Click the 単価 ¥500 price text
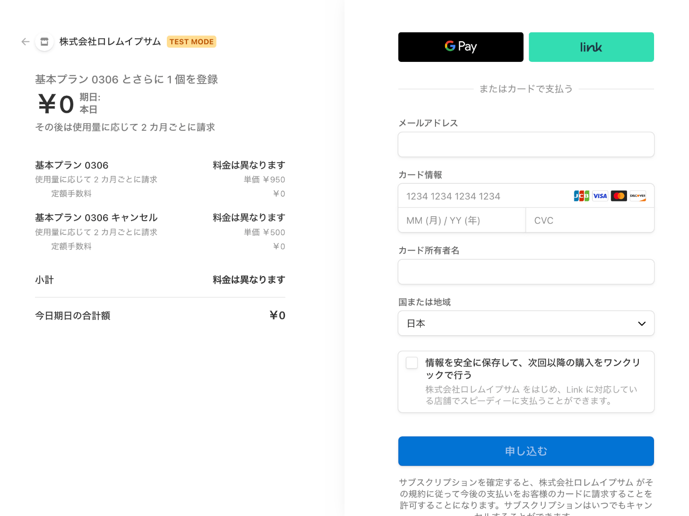 pos(264,232)
